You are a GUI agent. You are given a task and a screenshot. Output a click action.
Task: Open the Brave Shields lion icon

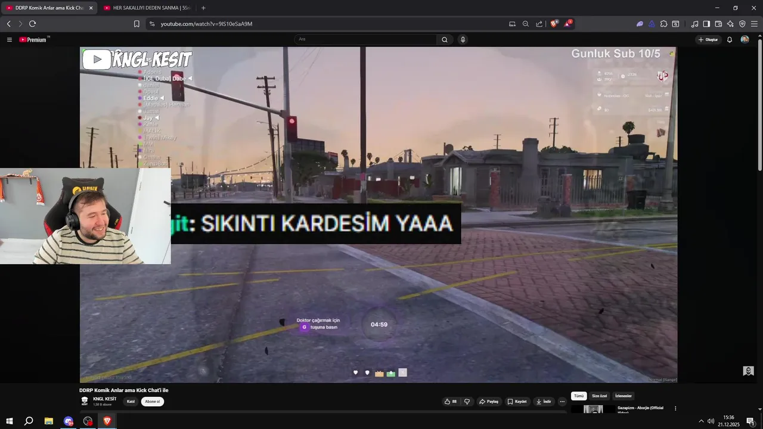click(554, 24)
